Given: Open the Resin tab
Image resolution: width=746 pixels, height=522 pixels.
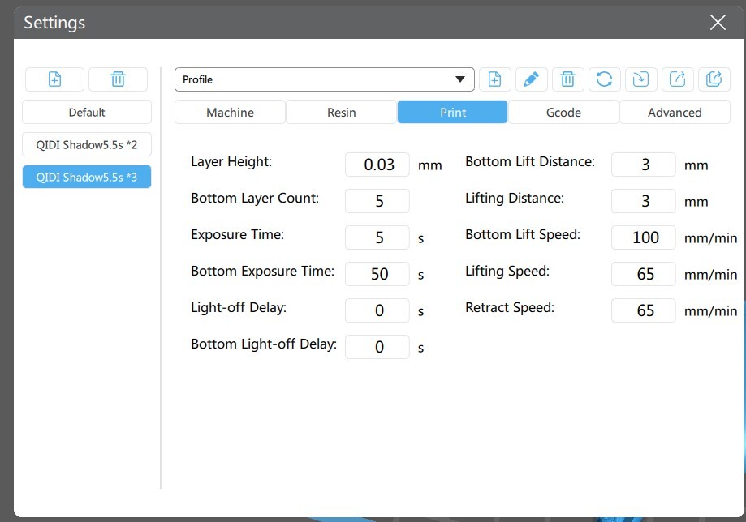Looking at the screenshot, I should [x=341, y=112].
